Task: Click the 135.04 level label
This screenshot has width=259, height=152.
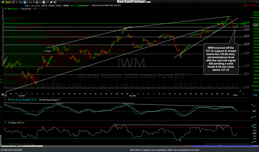Action: (x=247, y=29)
